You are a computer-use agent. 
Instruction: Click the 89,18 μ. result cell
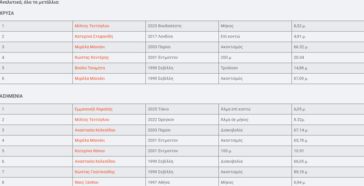click(x=301, y=172)
